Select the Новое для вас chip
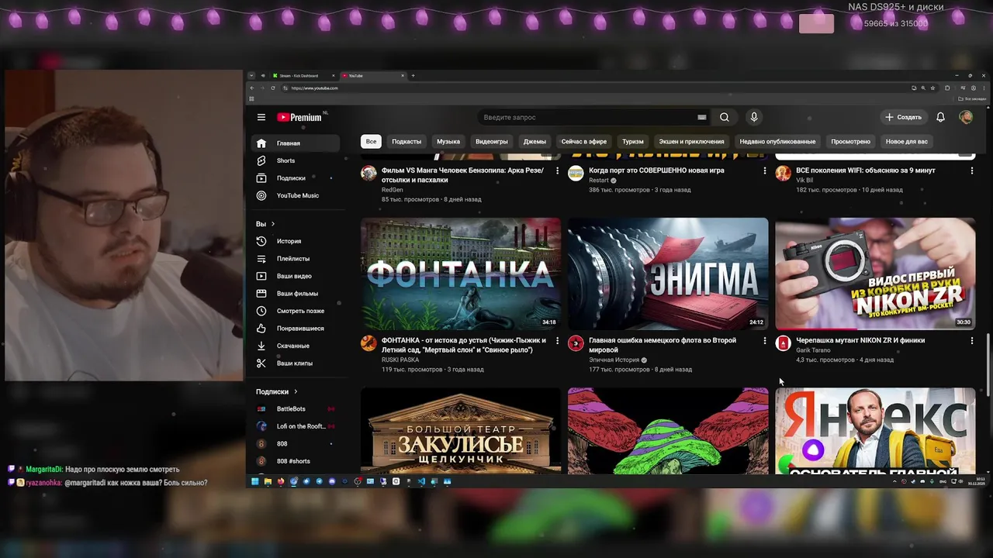Viewport: 993px width, 558px height. 907,141
